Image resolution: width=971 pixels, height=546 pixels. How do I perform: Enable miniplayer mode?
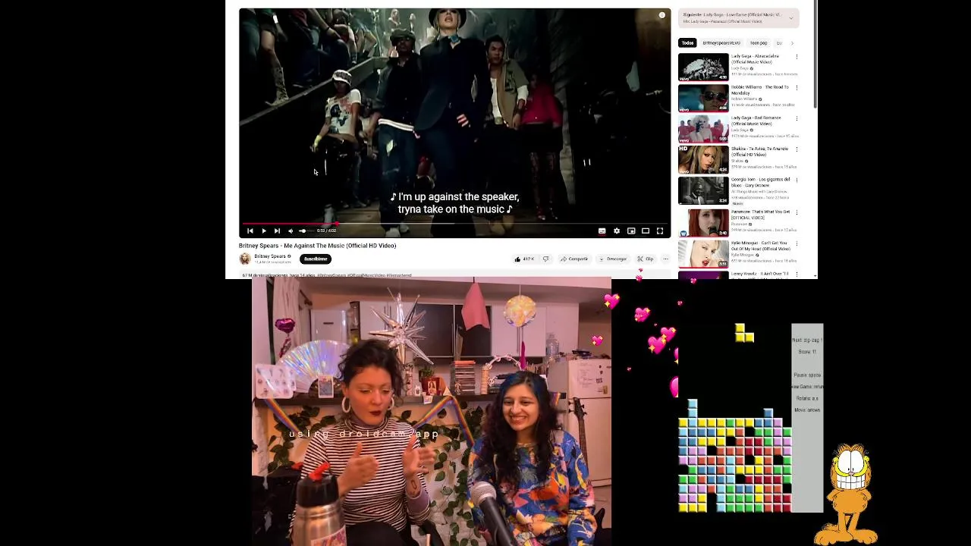(x=631, y=231)
